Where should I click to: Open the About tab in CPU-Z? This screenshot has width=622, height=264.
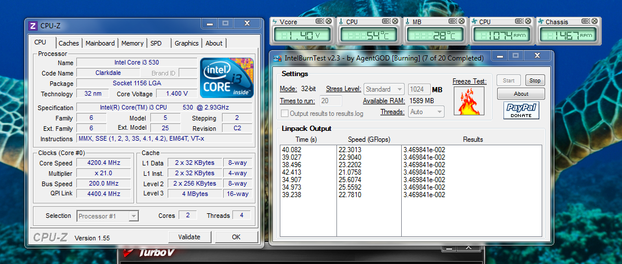(214, 43)
